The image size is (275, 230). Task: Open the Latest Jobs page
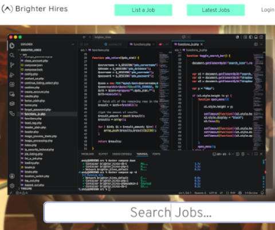pos(215,10)
